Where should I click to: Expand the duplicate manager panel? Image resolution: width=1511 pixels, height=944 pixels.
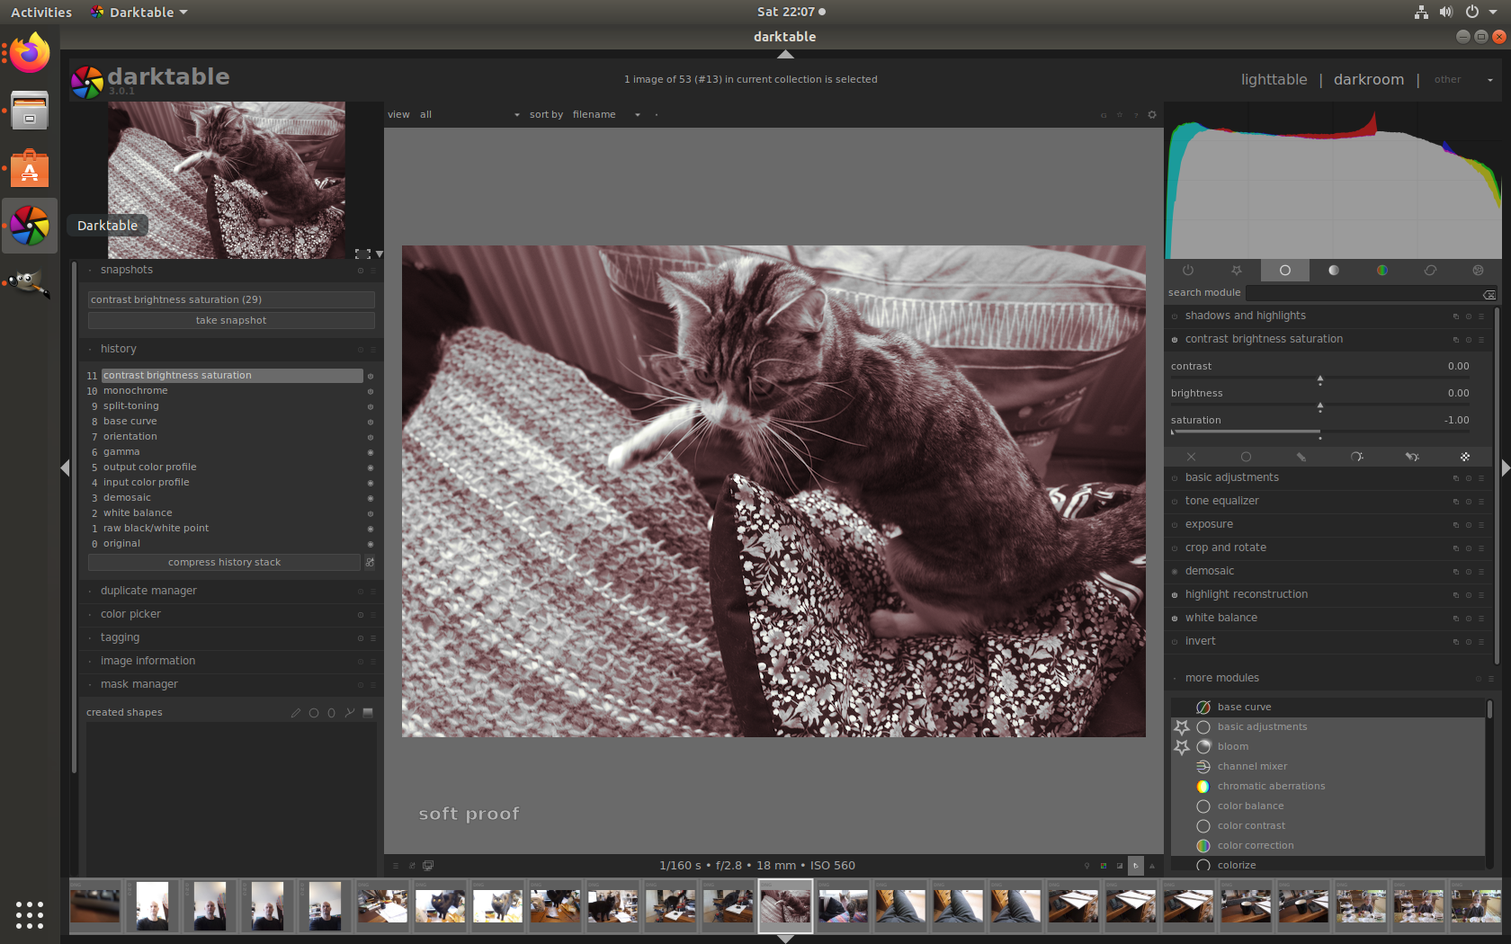[x=148, y=591]
